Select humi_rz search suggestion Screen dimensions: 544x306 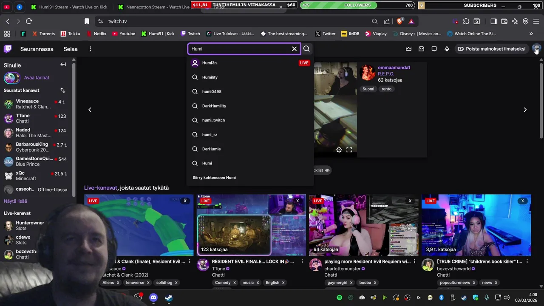click(x=250, y=134)
